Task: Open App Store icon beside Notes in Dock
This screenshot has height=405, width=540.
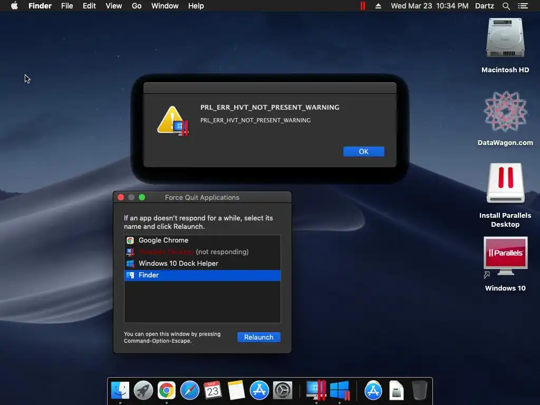Action: tap(259, 390)
